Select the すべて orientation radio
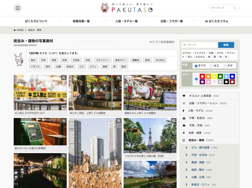 click(x=196, y=66)
